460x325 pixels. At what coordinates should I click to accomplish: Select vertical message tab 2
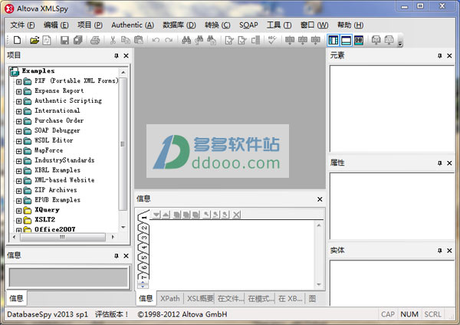point(144,228)
